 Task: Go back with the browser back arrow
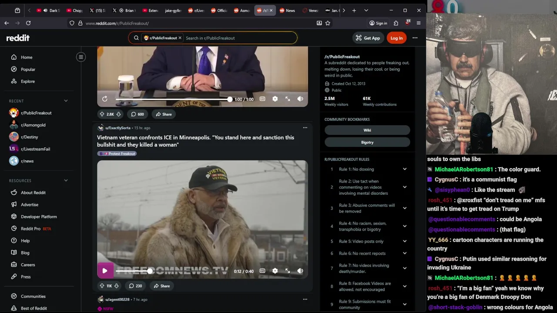pos(7,23)
